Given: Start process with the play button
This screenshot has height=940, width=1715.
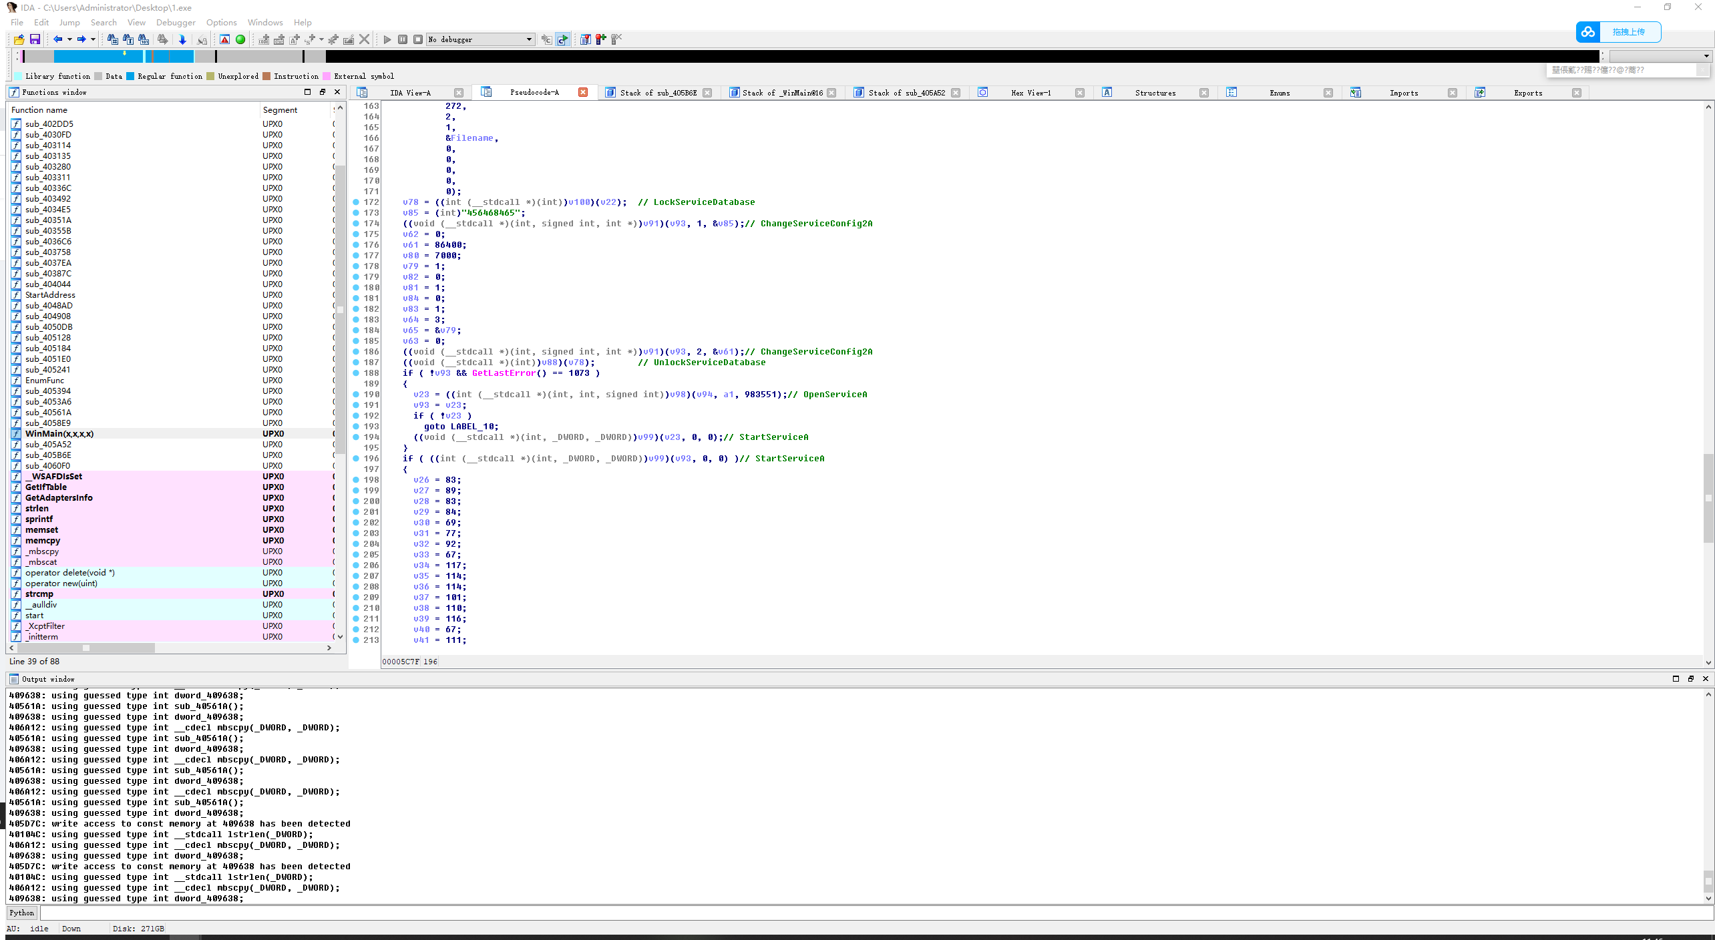Looking at the screenshot, I should coord(387,39).
